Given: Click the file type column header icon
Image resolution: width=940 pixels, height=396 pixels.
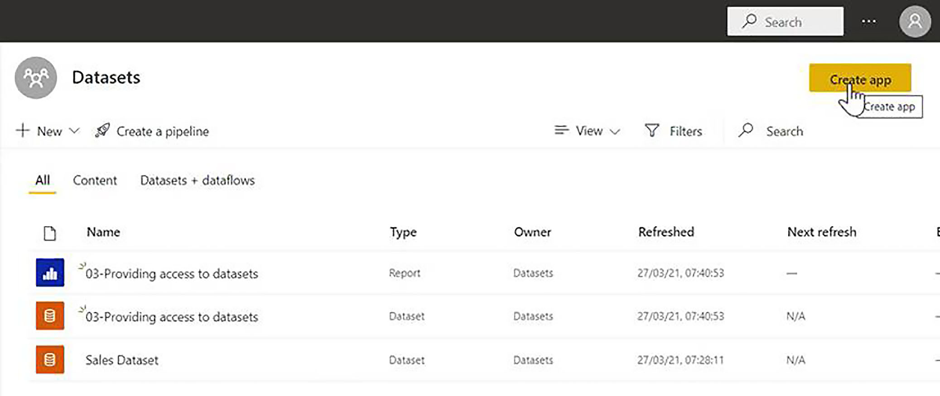Looking at the screenshot, I should 50,233.
